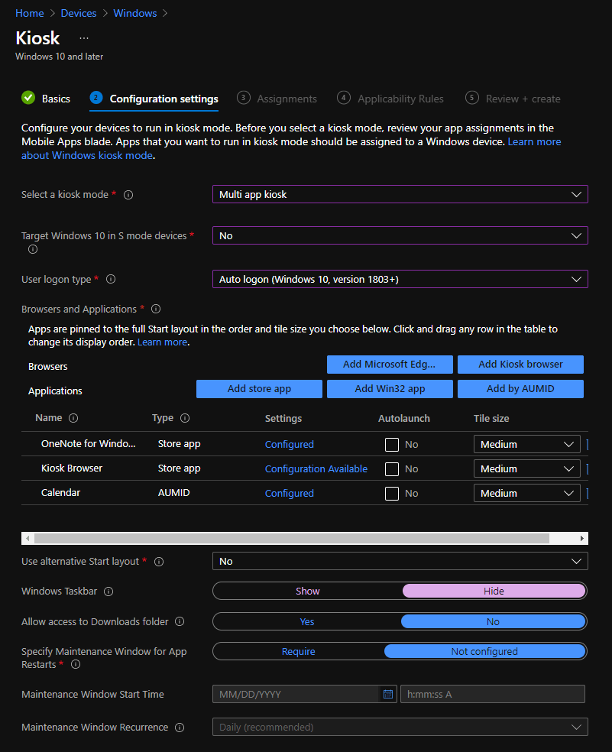The image size is (612, 752).
Task: Click info icon next to User logon type
Action: [x=111, y=280]
